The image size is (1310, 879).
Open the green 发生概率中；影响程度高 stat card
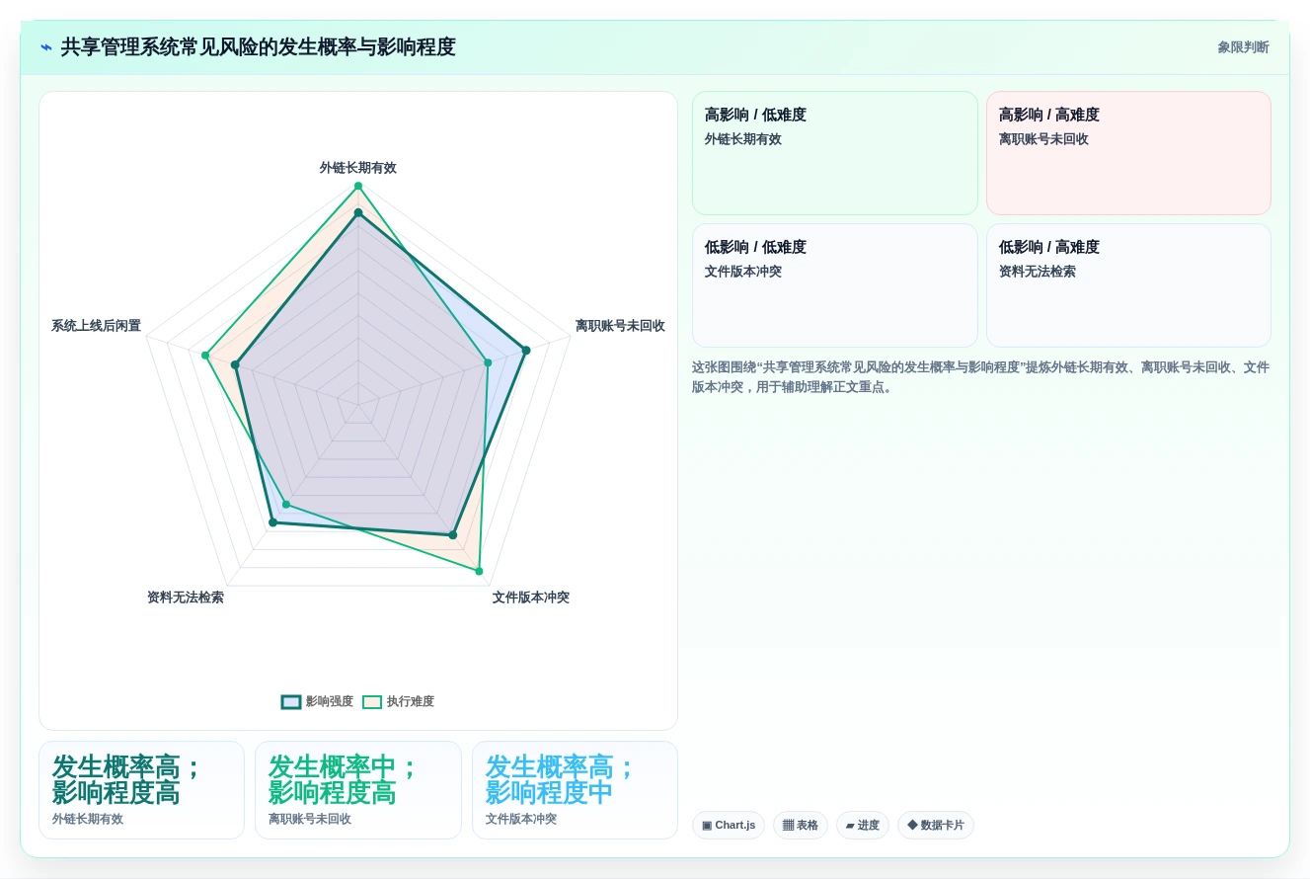(x=358, y=790)
